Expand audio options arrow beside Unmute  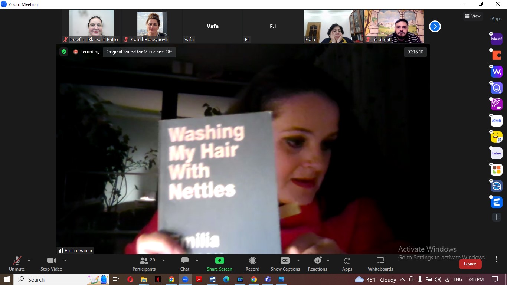tap(29, 261)
